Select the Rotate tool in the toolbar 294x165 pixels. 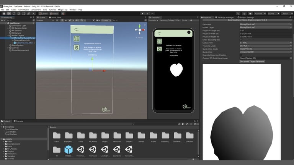point(14,14)
